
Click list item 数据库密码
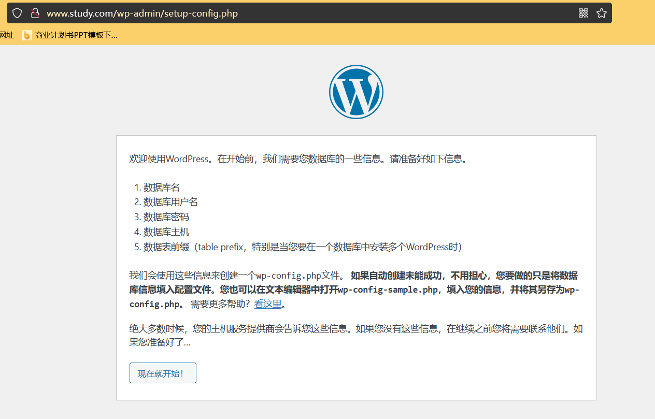tap(166, 217)
